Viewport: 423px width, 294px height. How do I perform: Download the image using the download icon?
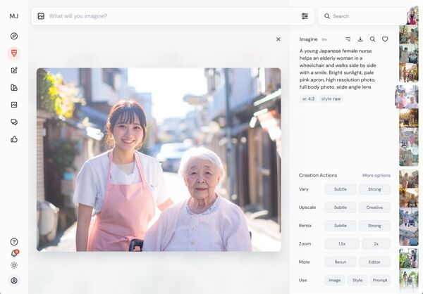pyautogui.click(x=360, y=39)
